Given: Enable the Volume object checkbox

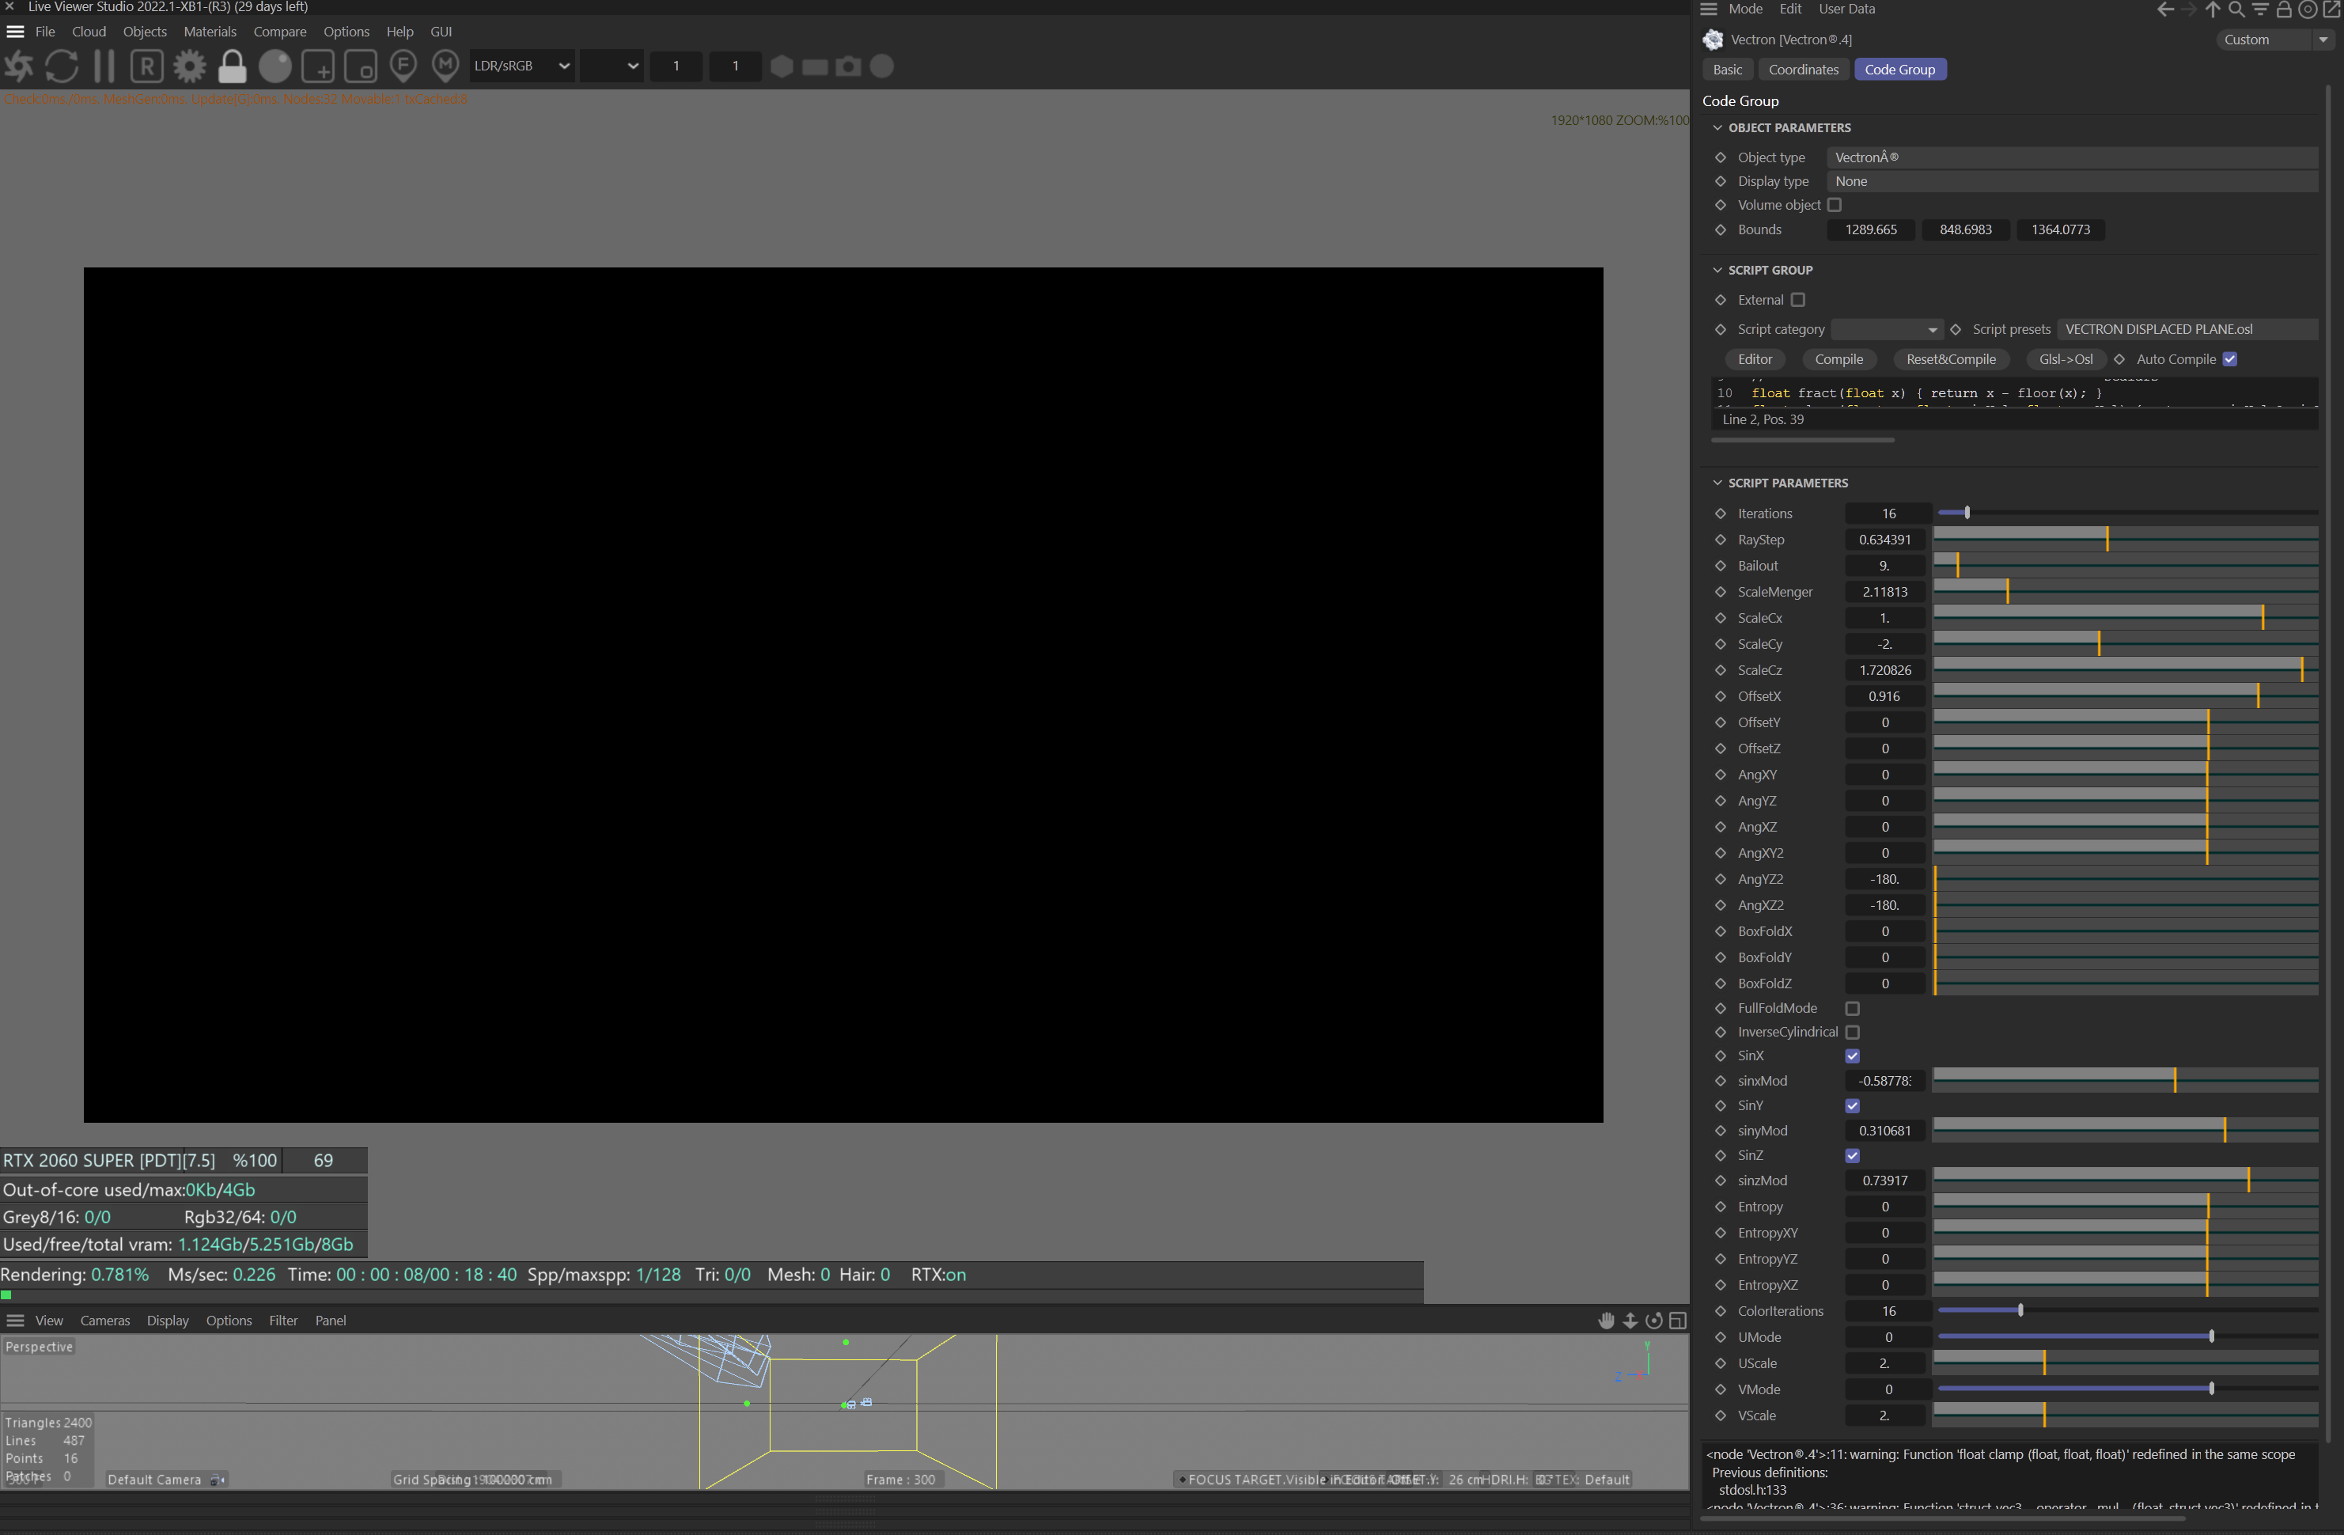Looking at the screenshot, I should point(1834,205).
